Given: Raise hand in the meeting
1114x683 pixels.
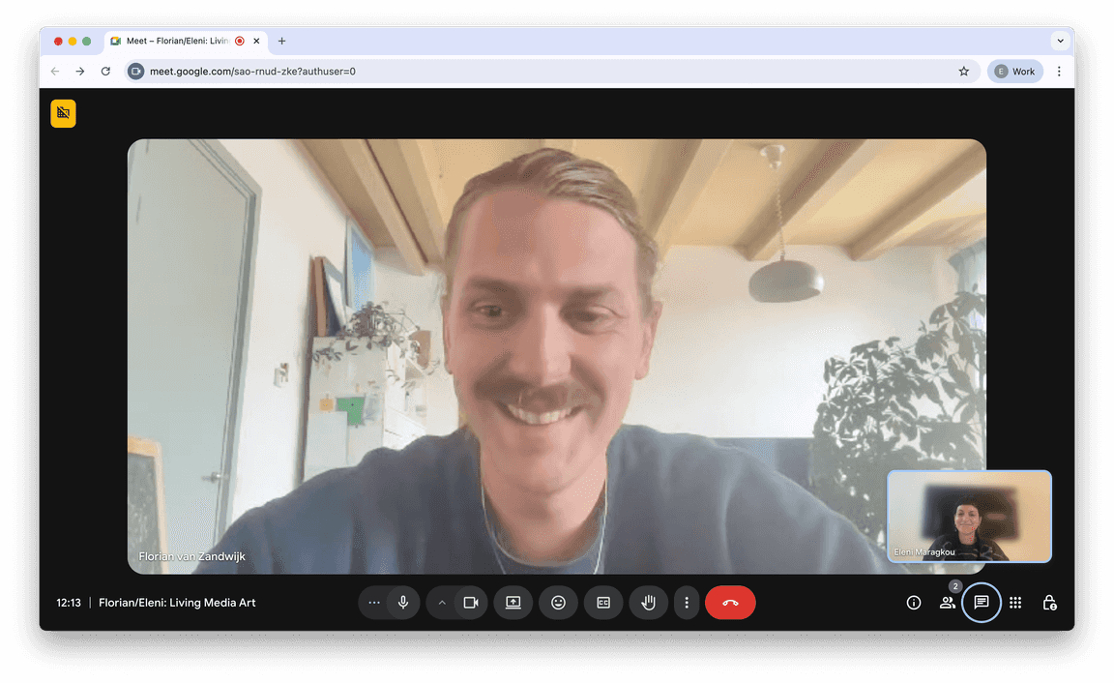Looking at the screenshot, I should click(x=649, y=603).
